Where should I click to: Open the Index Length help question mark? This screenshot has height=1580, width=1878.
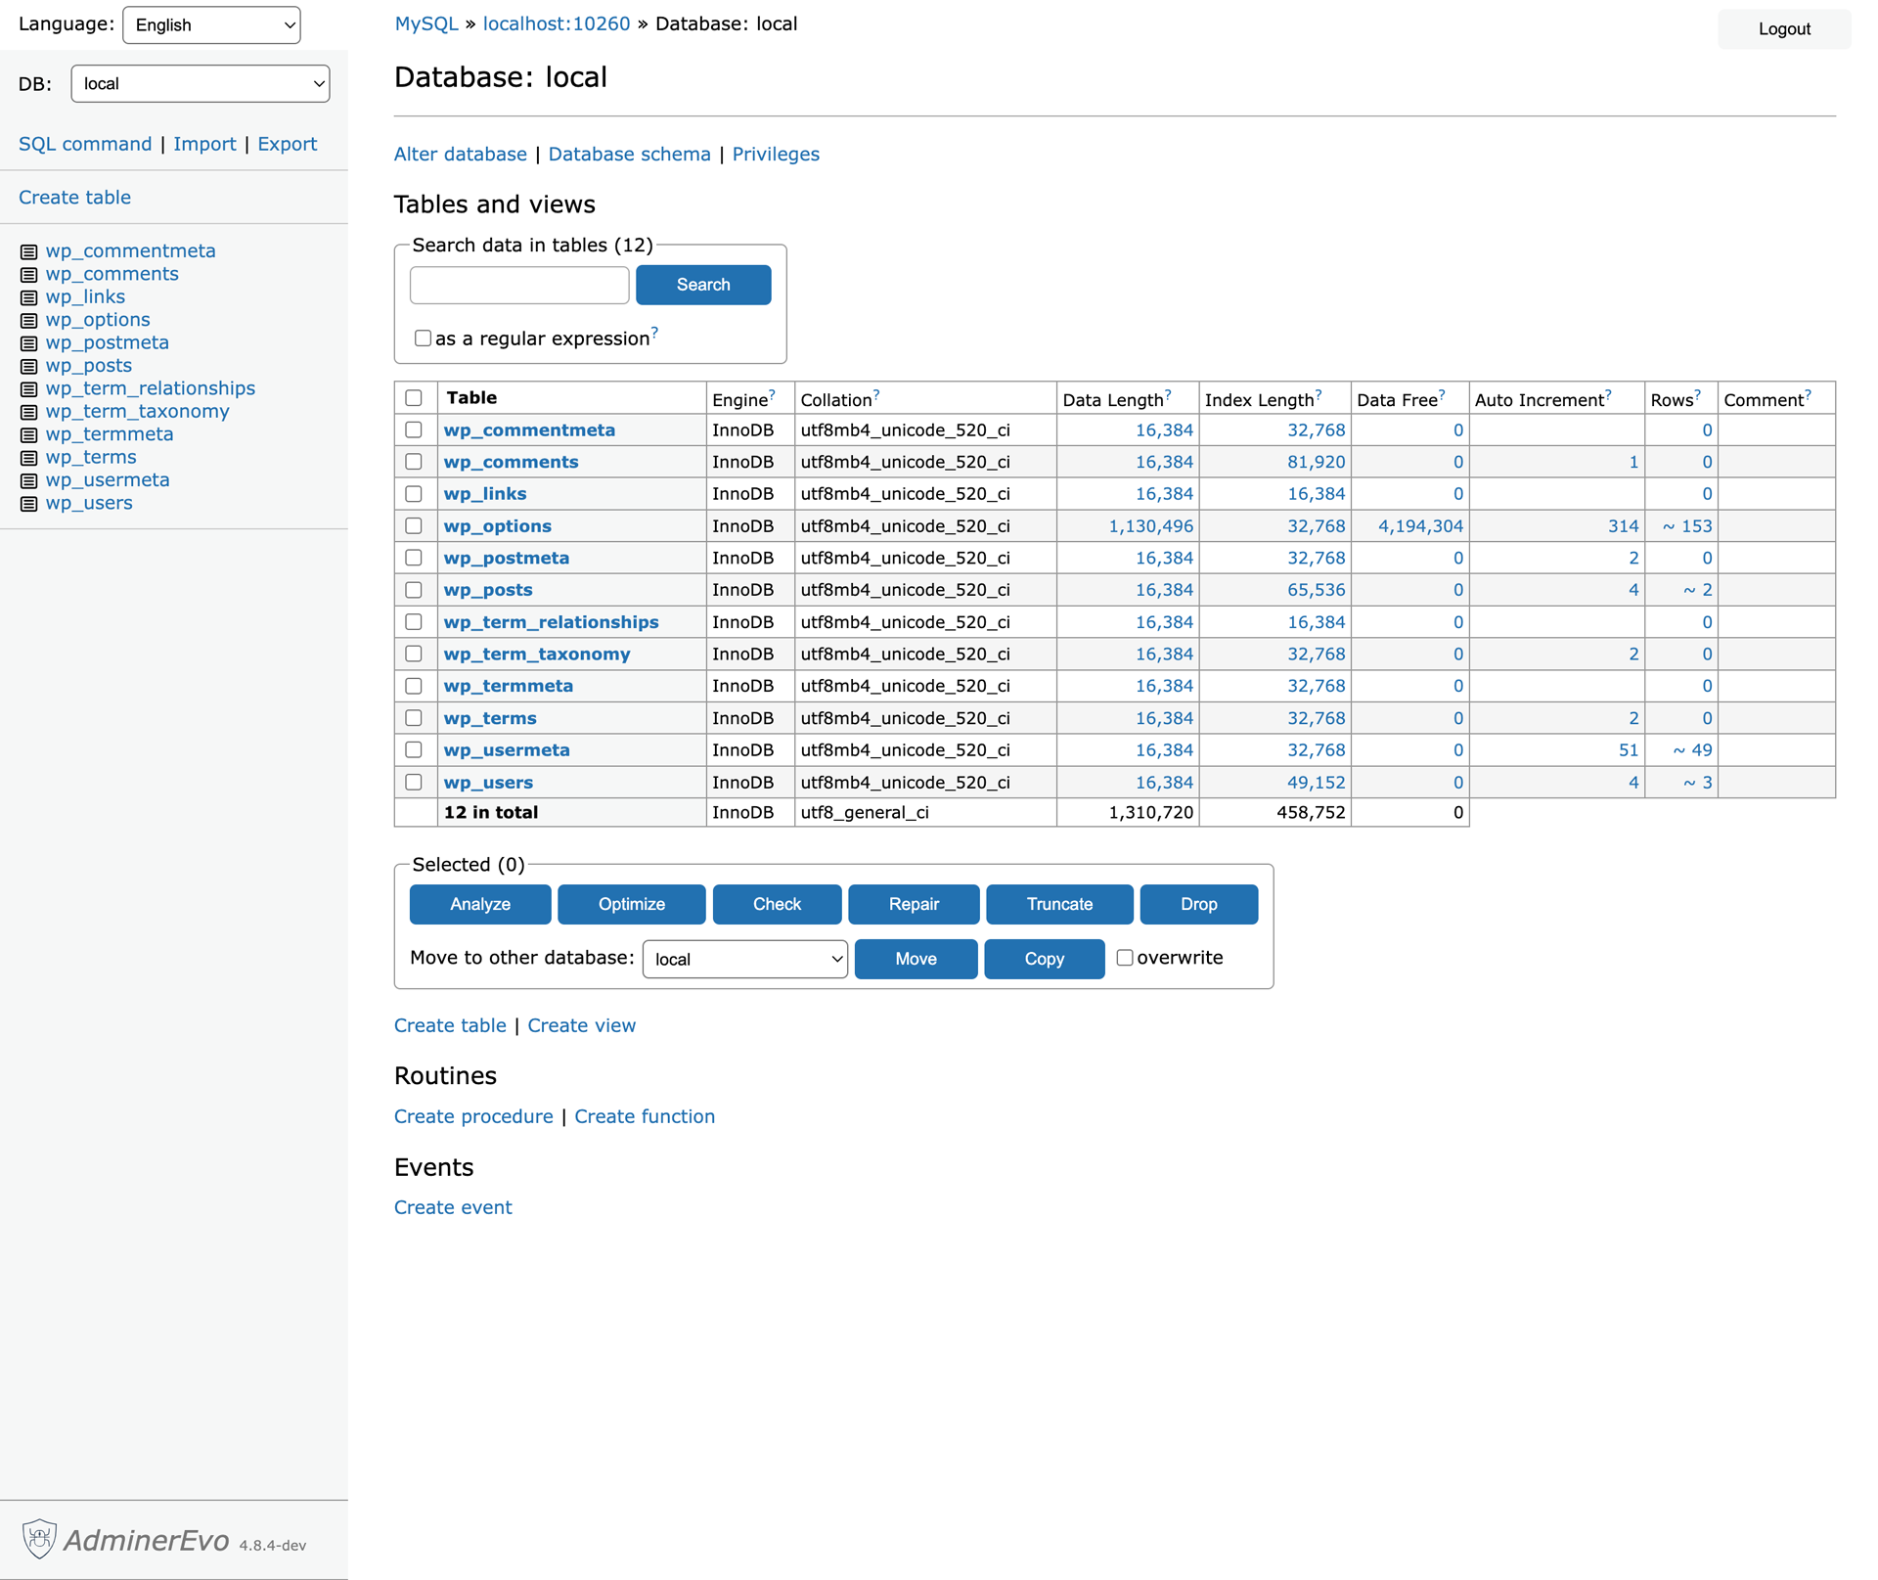coord(1319,394)
